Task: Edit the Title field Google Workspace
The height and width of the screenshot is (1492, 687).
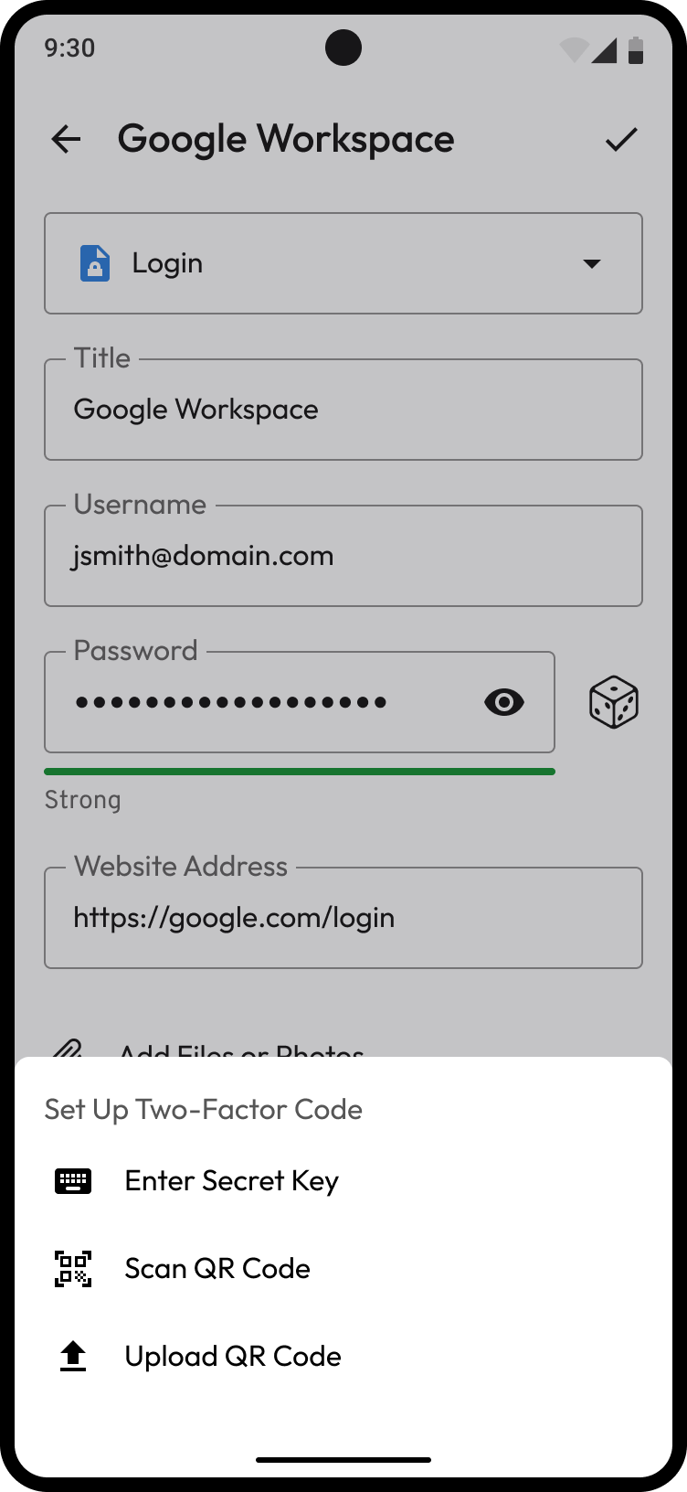Action: (343, 410)
